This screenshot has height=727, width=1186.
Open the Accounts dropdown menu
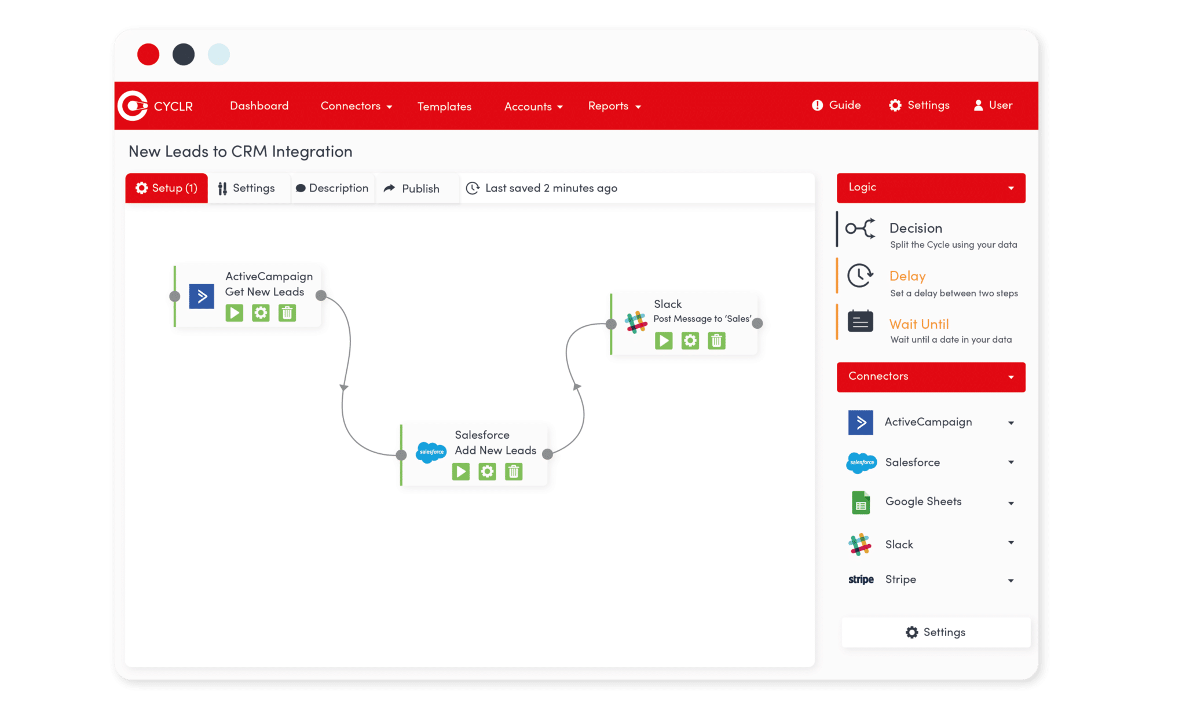point(533,107)
